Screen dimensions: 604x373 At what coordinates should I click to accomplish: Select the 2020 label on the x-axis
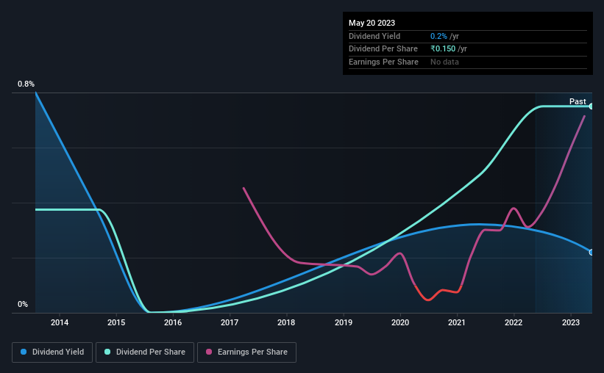click(400, 322)
